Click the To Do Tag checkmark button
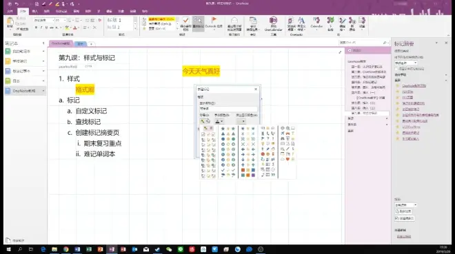This screenshot has height=254, width=455. click(185, 23)
